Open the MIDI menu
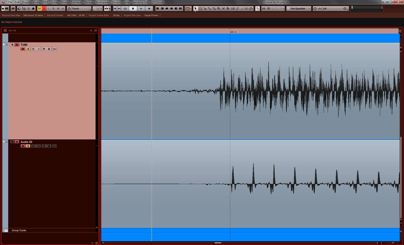 (45, 2)
